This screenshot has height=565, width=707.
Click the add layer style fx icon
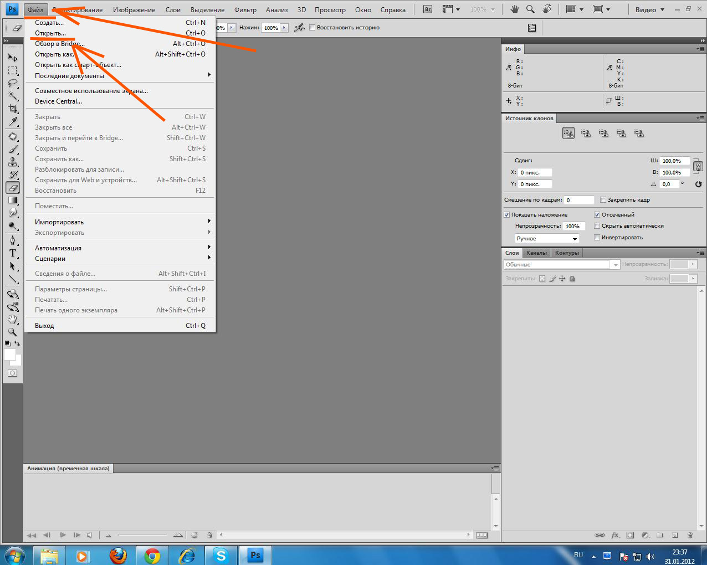[x=615, y=535]
